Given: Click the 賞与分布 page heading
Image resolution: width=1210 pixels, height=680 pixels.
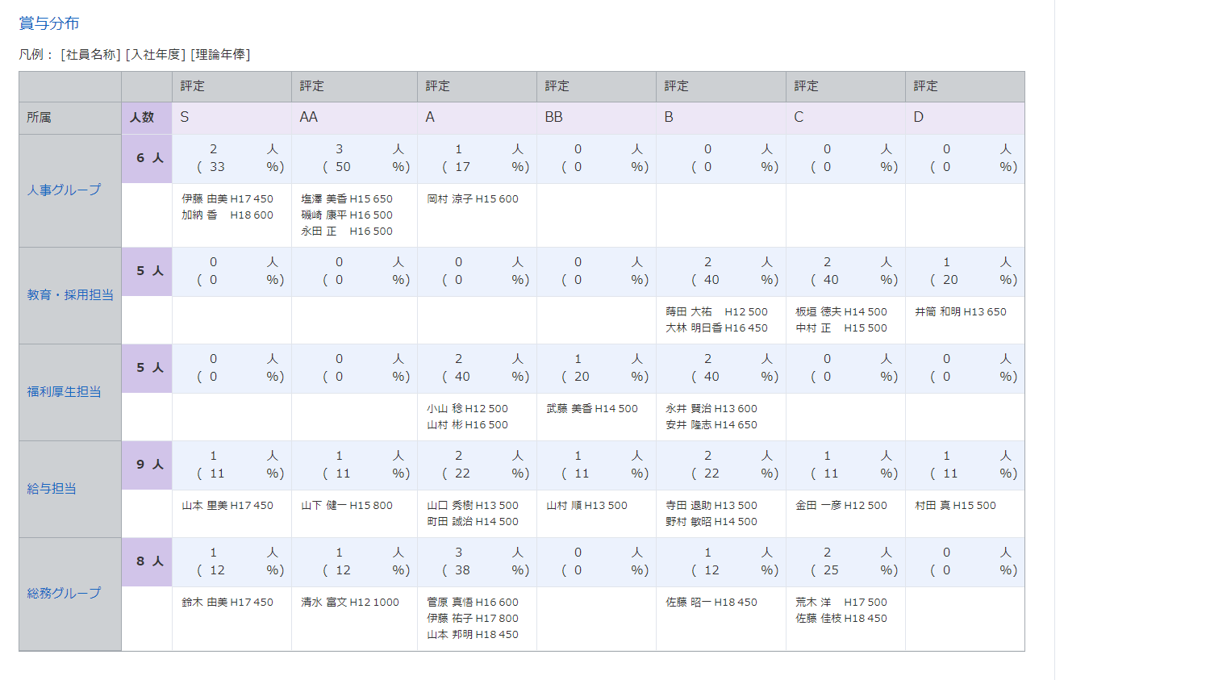Looking at the screenshot, I should pyautogui.click(x=49, y=23).
